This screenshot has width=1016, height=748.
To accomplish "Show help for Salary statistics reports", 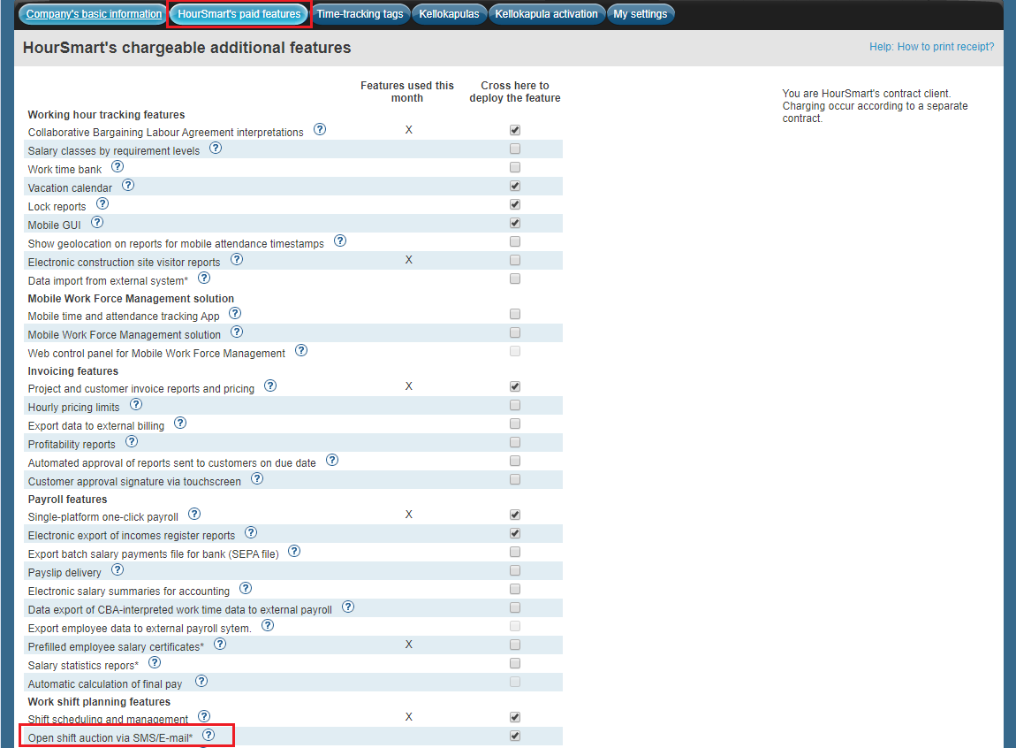I will (155, 662).
